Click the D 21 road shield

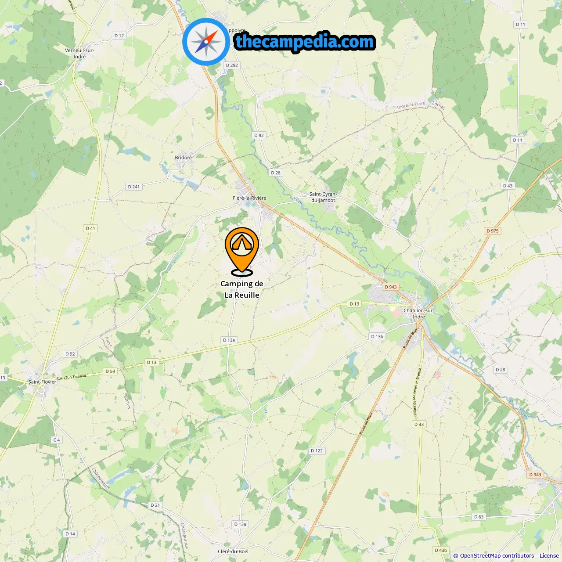pos(155,505)
